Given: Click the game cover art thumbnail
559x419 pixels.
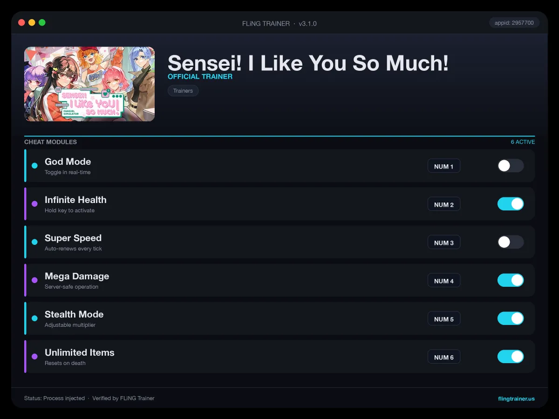Looking at the screenshot, I should click(x=89, y=84).
